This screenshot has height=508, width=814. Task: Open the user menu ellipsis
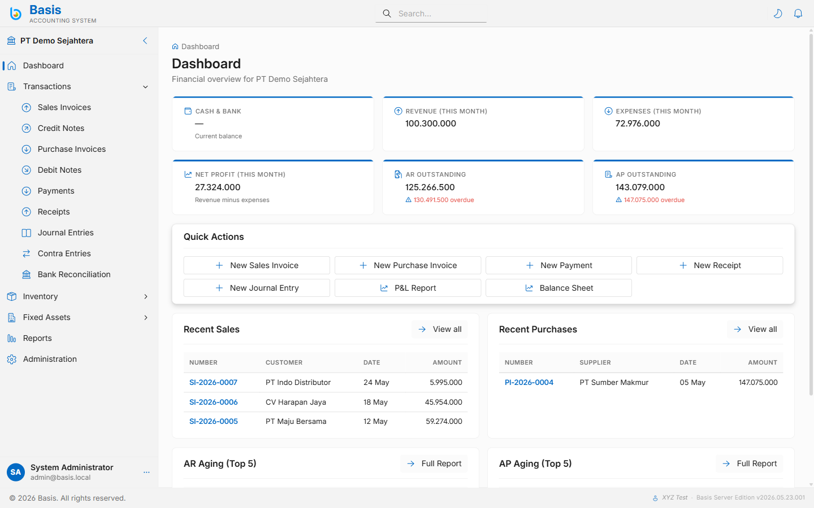(146, 472)
